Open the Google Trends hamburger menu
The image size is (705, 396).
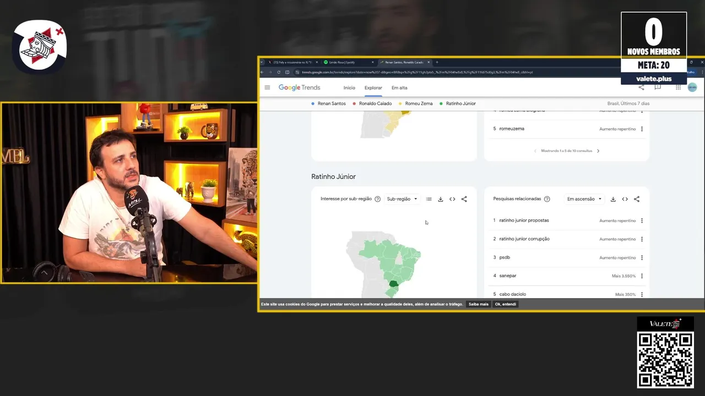[267, 87]
